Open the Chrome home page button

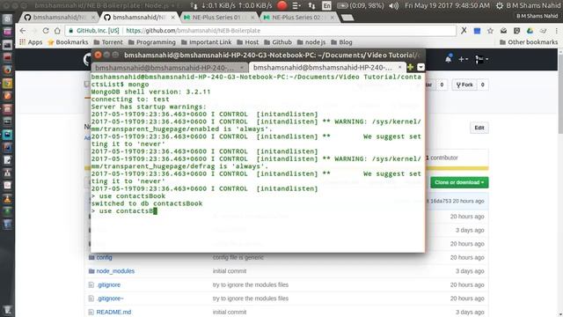(57, 31)
